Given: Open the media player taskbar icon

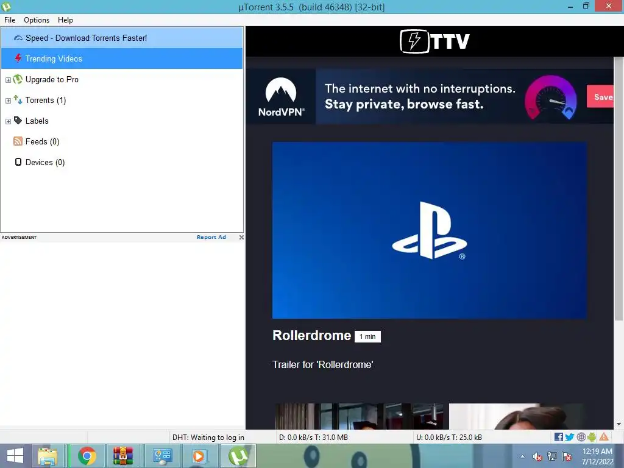Looking at the screenshot, I should 199,456.
